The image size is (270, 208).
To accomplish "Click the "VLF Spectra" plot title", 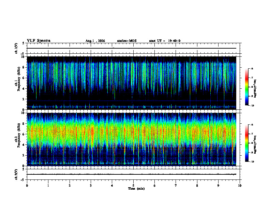I will pyautogui.click(x=39, y=41).
